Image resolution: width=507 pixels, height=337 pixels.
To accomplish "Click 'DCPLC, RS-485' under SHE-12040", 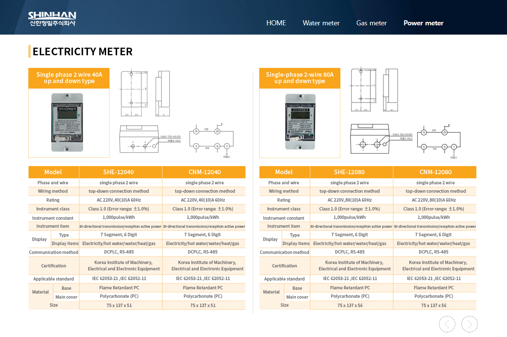I will [119, 252].
